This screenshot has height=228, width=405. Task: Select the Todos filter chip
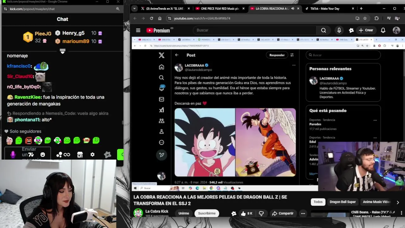coord(318,202)
